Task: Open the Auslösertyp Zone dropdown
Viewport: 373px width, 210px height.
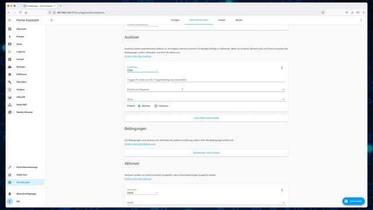Action: tap(142, 69)
